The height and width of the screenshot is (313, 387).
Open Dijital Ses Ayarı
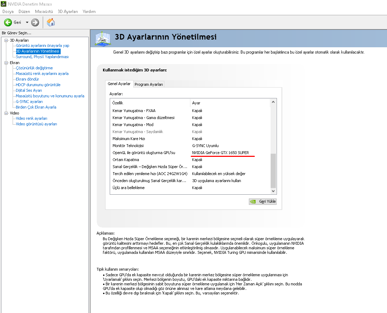29,90
